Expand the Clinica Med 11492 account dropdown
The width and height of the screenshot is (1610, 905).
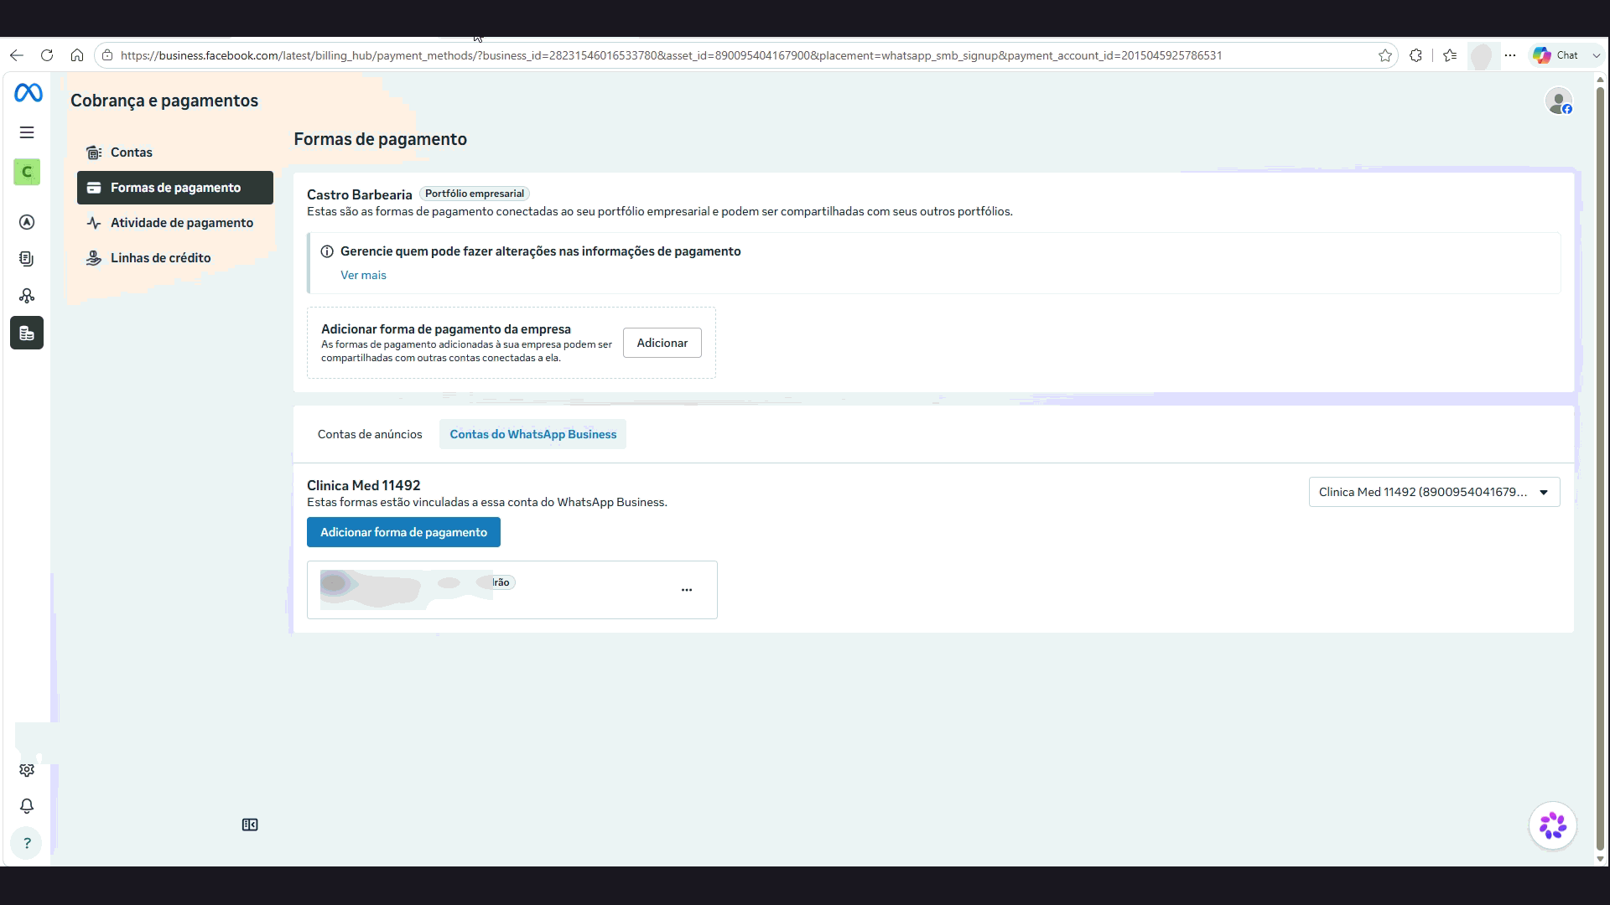pos(1435,492)
